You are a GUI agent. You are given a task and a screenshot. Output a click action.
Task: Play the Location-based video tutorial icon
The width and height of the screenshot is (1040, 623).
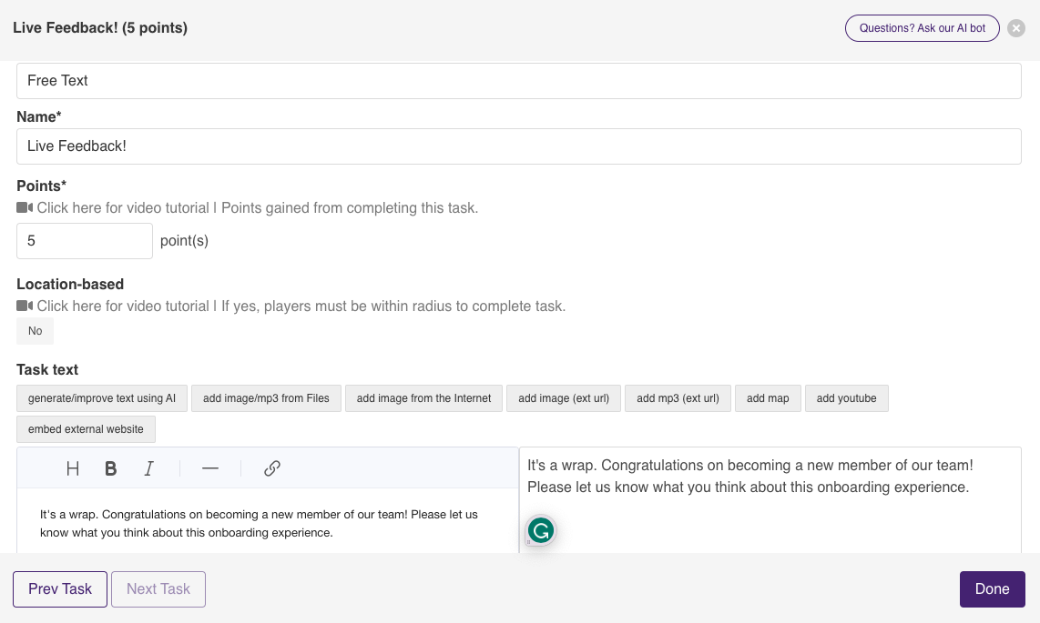click(x=23, y=306)
